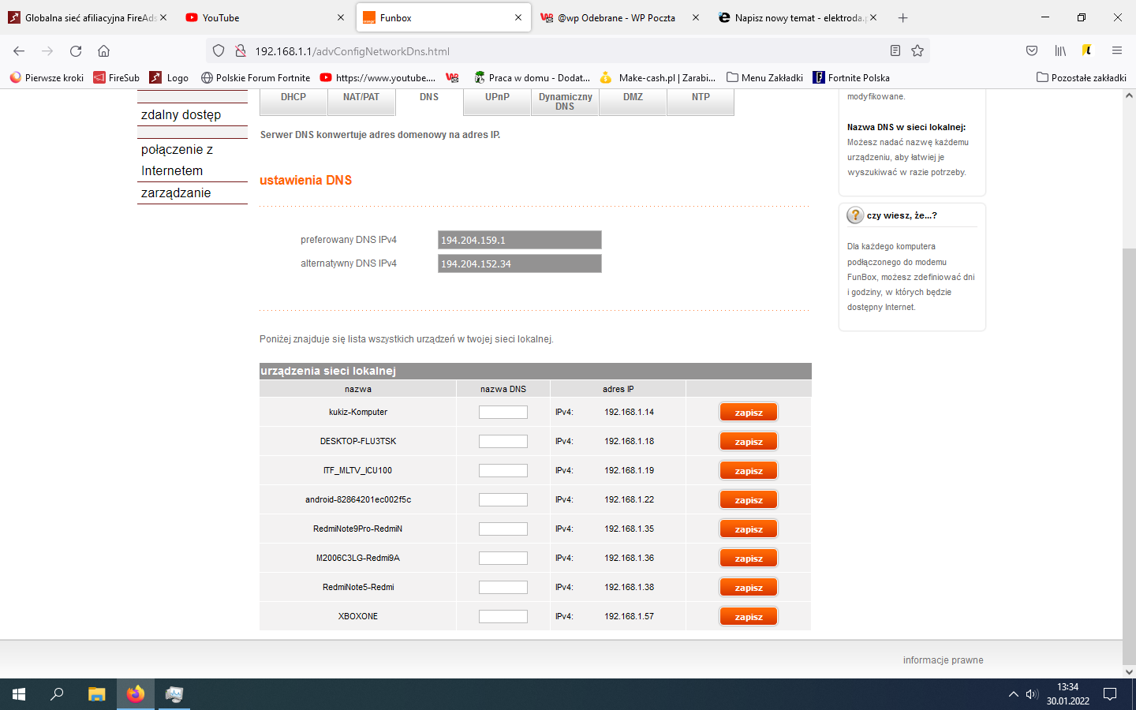Save DNS name for RedmiNote5-Redmi
Viewport: 1136px width, 710px height.
pyautogui.click(x=749, y=588)
